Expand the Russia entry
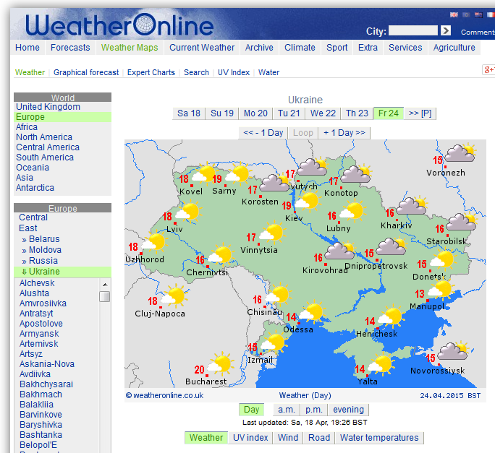Image resolution: width=495 pixels, height=453 pixels. (x=40, y=261)
